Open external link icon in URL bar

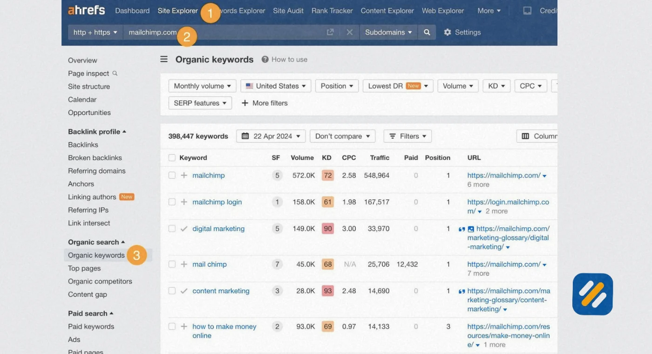pos(330,32)
